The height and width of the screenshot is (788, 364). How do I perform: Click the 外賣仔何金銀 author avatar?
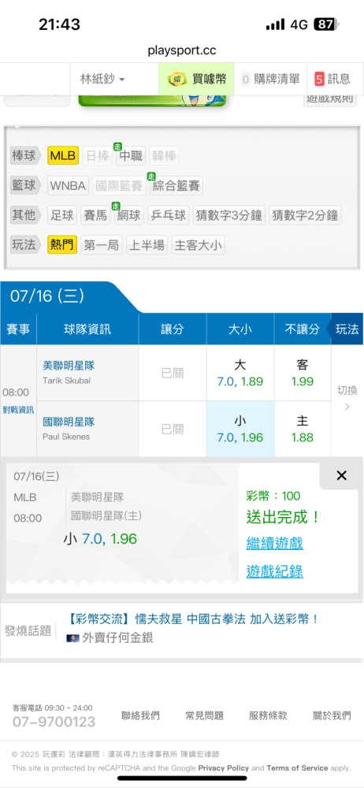click(73, 638)
